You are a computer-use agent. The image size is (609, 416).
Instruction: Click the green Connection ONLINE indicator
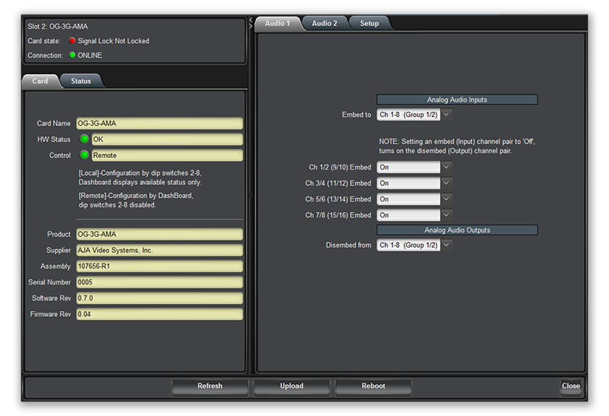(x=72, y=55)
